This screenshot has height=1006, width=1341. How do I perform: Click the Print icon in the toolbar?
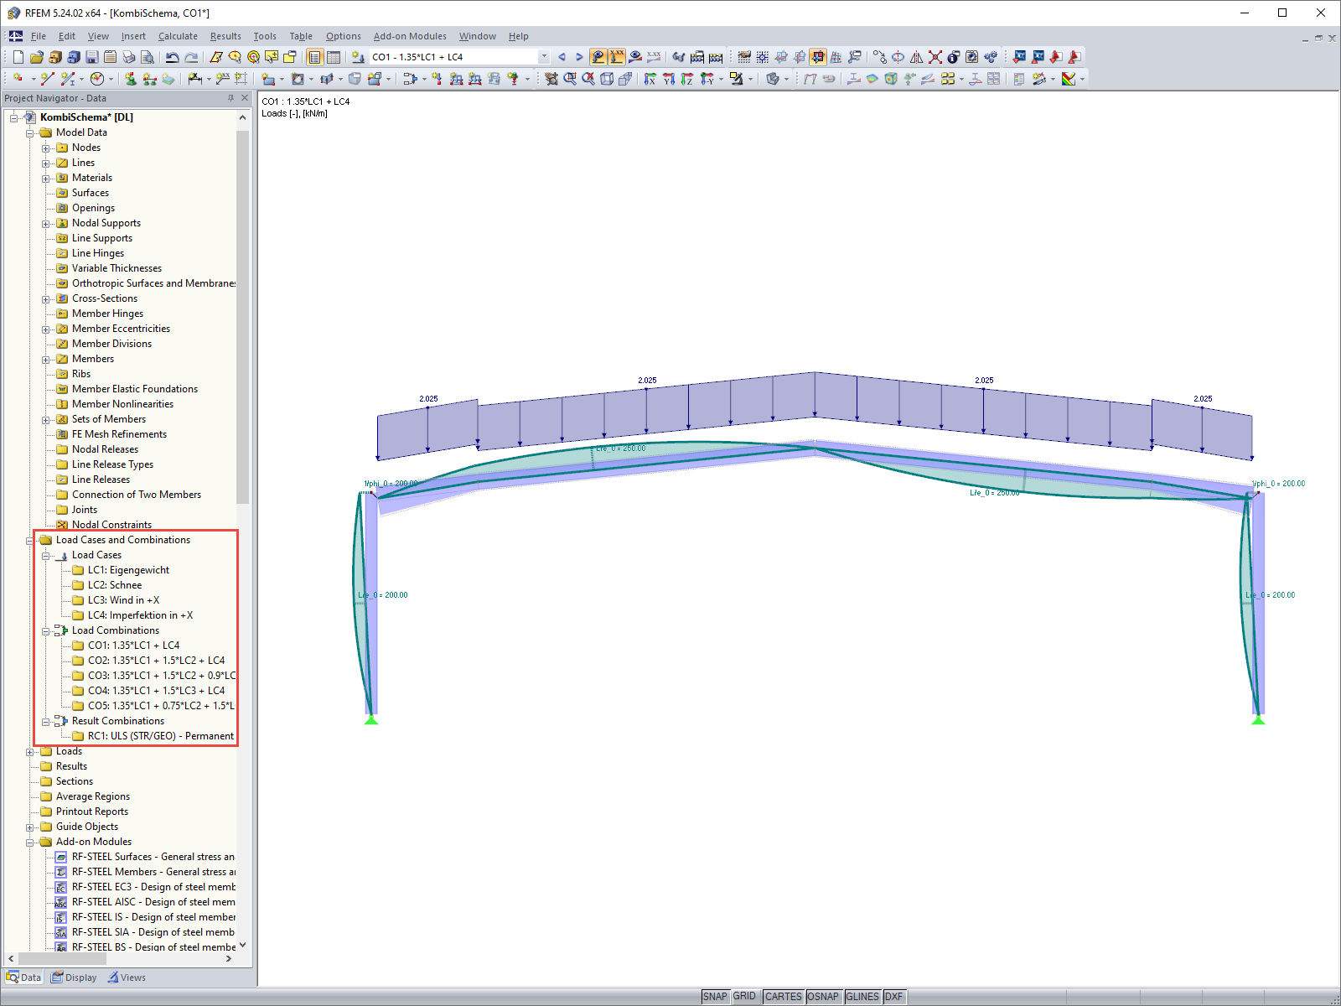click(129, 57)
